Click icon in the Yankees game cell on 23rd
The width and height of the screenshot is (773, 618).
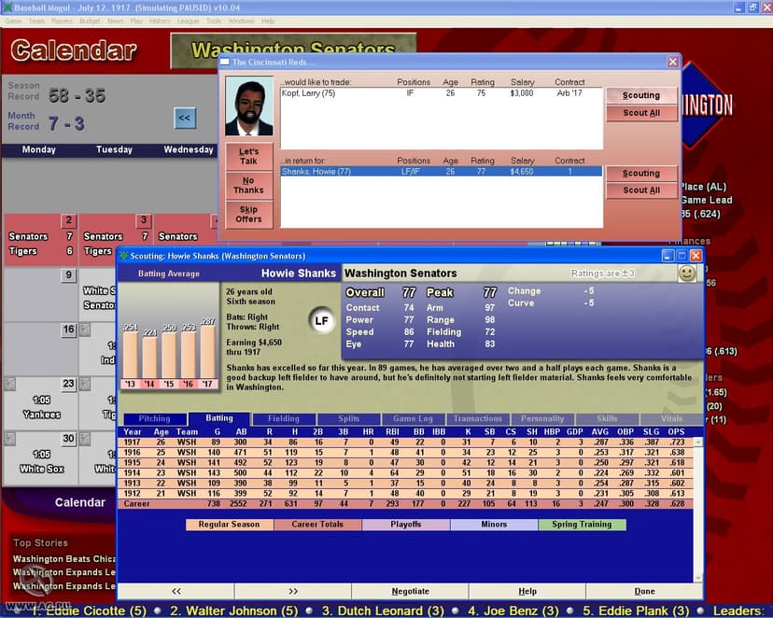pos(10,384)
